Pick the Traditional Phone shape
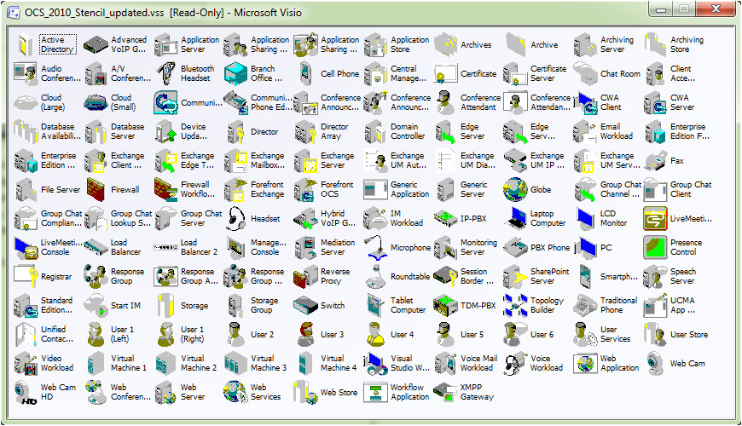The width and height of the screenshot is (742, 426). (585, 306)
